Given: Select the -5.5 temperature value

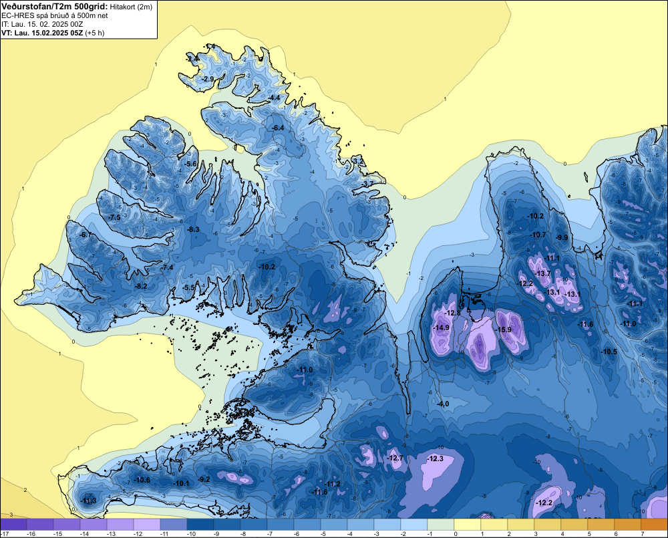Looking at the screenshot, I should [189, 288].
